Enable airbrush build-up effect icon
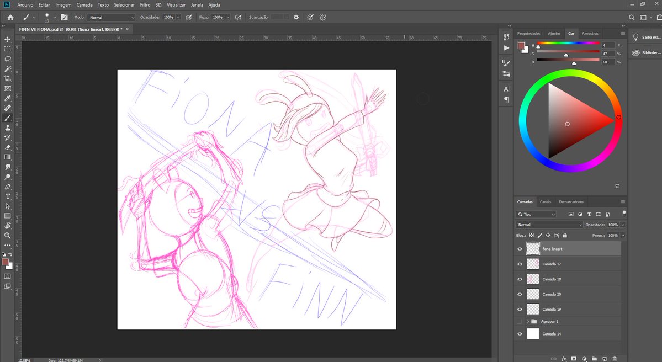The height and width of the screenshot is (362, 662). (x=238, y=17)
